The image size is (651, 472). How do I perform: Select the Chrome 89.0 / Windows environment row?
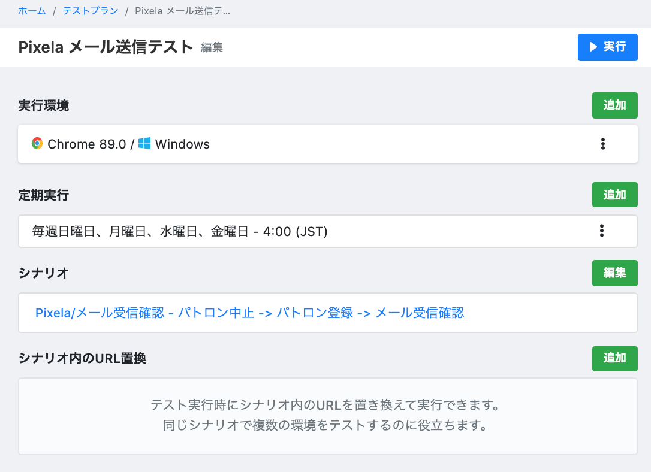(x=300, y=144)
